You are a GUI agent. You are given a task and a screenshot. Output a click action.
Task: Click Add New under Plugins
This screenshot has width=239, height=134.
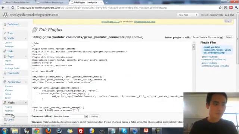coord(9,111)
